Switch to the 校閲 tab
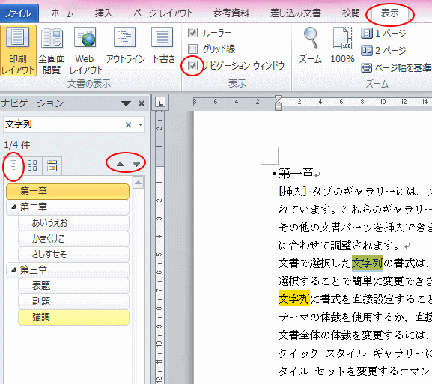This screenshot has height=384, width=432. click(x=350, y=13)
